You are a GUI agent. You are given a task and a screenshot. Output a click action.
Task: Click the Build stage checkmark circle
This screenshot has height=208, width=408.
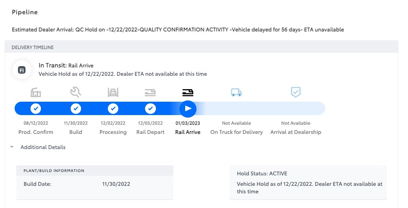(x=76, y=108)
